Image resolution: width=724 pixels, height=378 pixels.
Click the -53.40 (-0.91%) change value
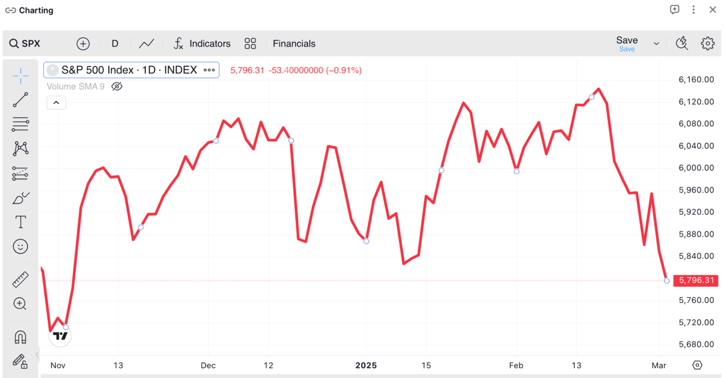pos(315,71)
